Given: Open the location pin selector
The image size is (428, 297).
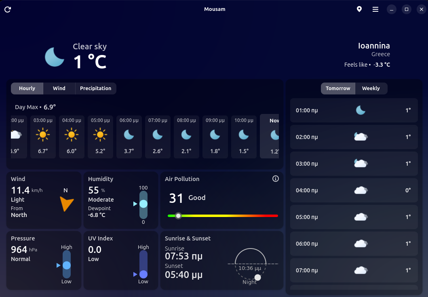Looking at the screenshot, I should [359, 9].
